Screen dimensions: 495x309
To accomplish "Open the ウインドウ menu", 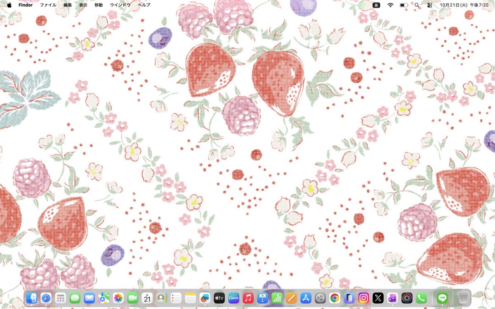I will 120,5.
